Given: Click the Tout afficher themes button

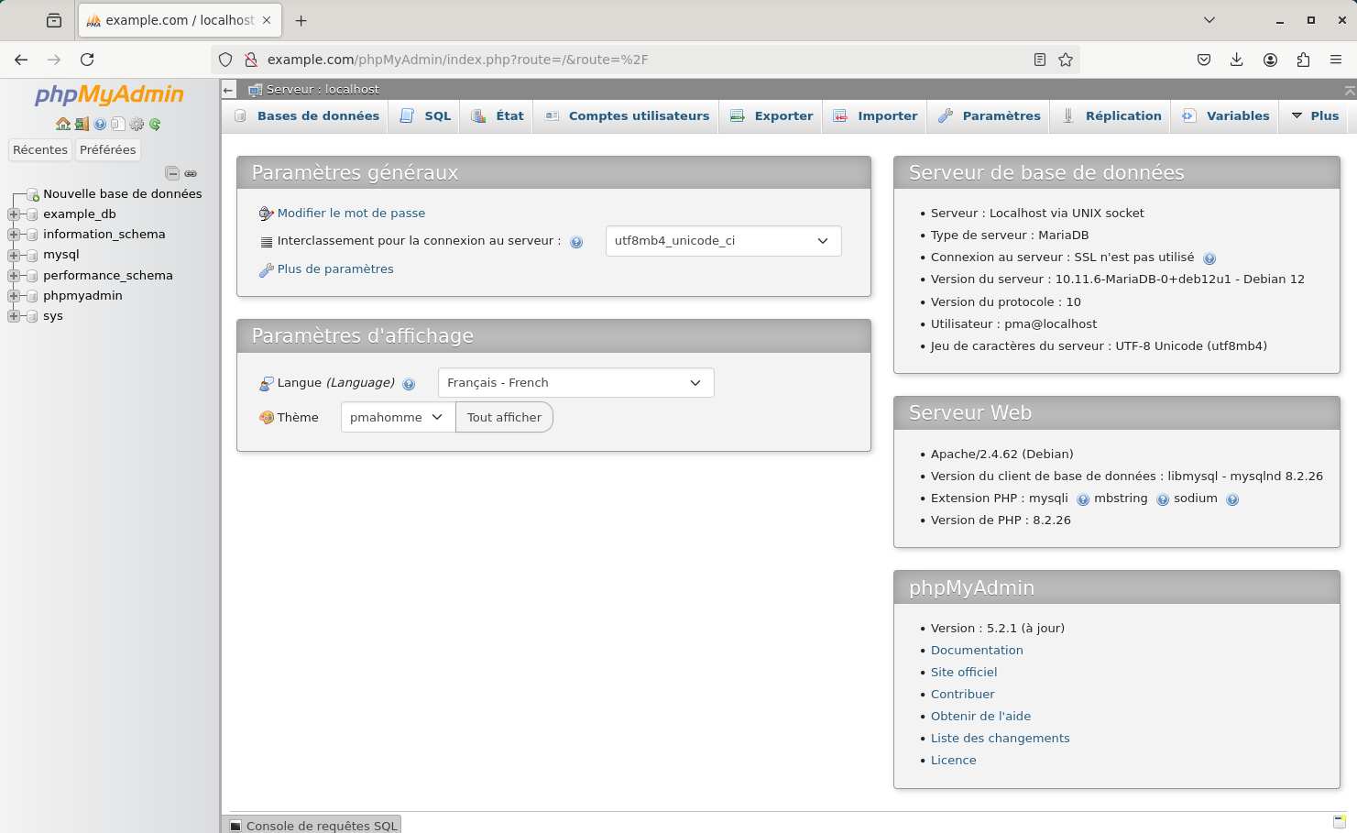Looking at the screenshot, I should [x=504, y=417].
